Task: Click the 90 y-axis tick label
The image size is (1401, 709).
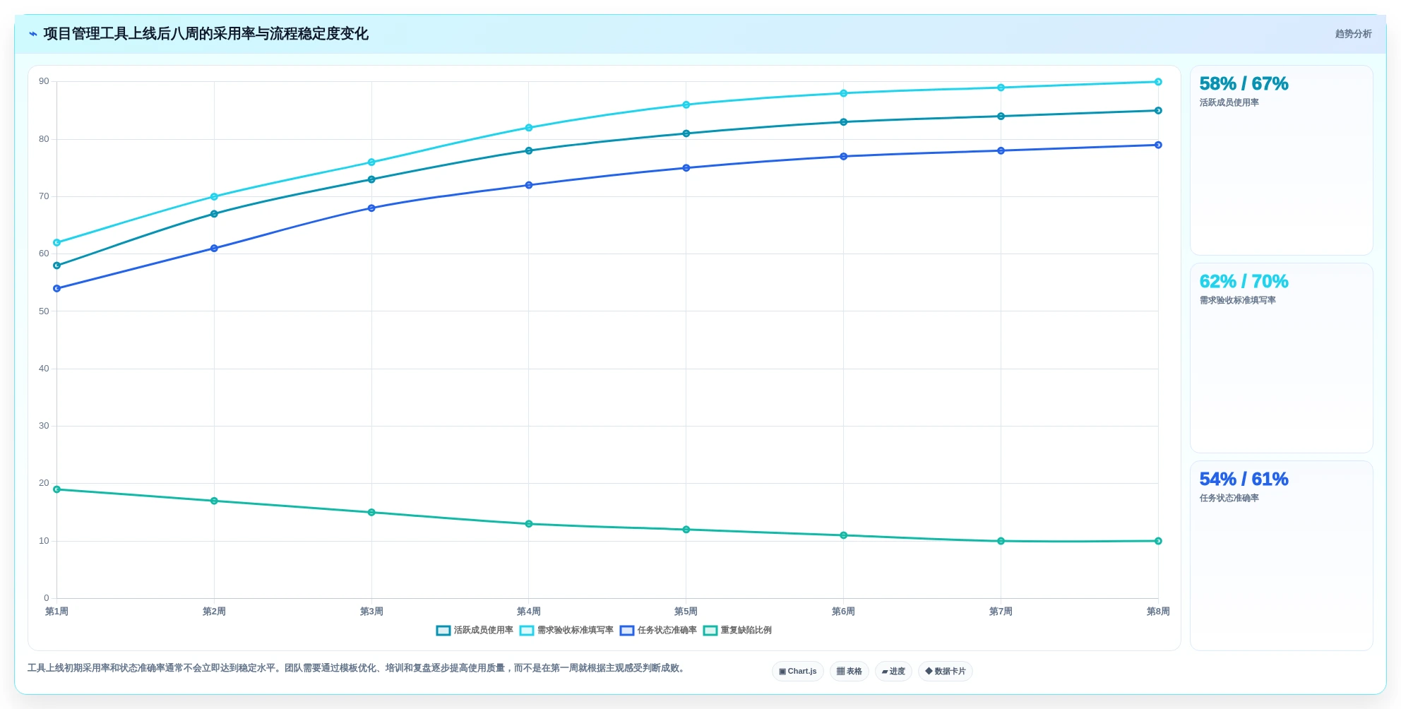Action: (x=44, y=81)
